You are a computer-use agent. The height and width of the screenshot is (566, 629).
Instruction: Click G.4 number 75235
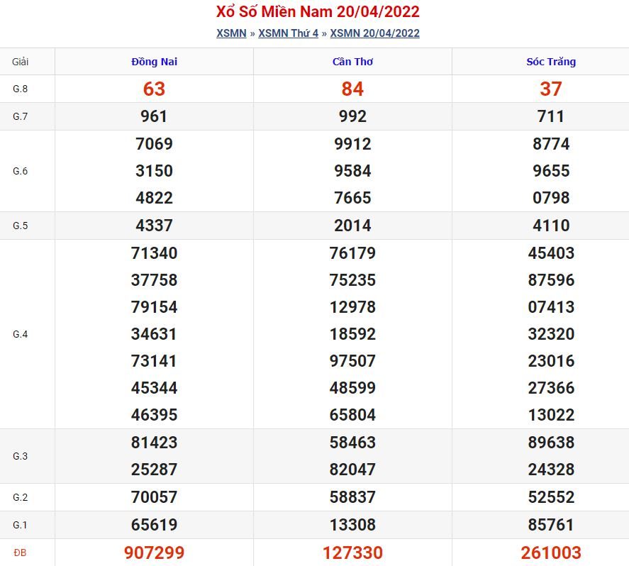coord(352,280)
